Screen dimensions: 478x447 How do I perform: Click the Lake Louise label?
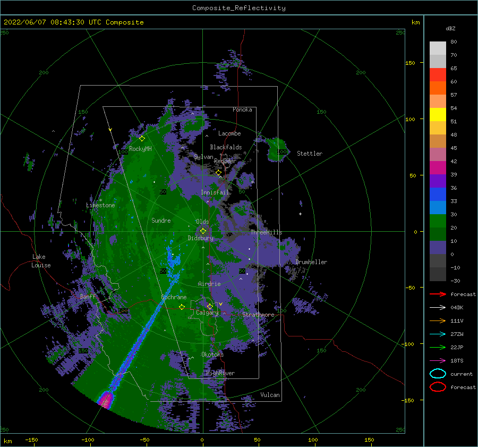pyautogui.click(x=41, y=261)
